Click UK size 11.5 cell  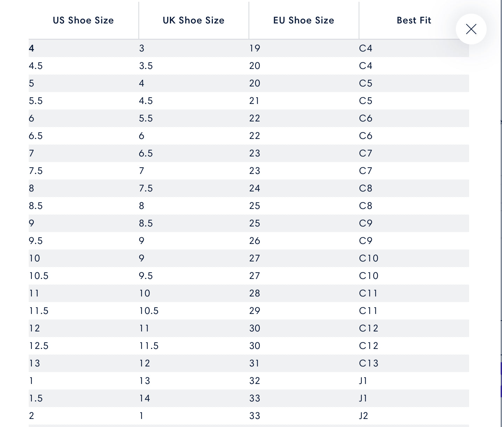[149, 346]
